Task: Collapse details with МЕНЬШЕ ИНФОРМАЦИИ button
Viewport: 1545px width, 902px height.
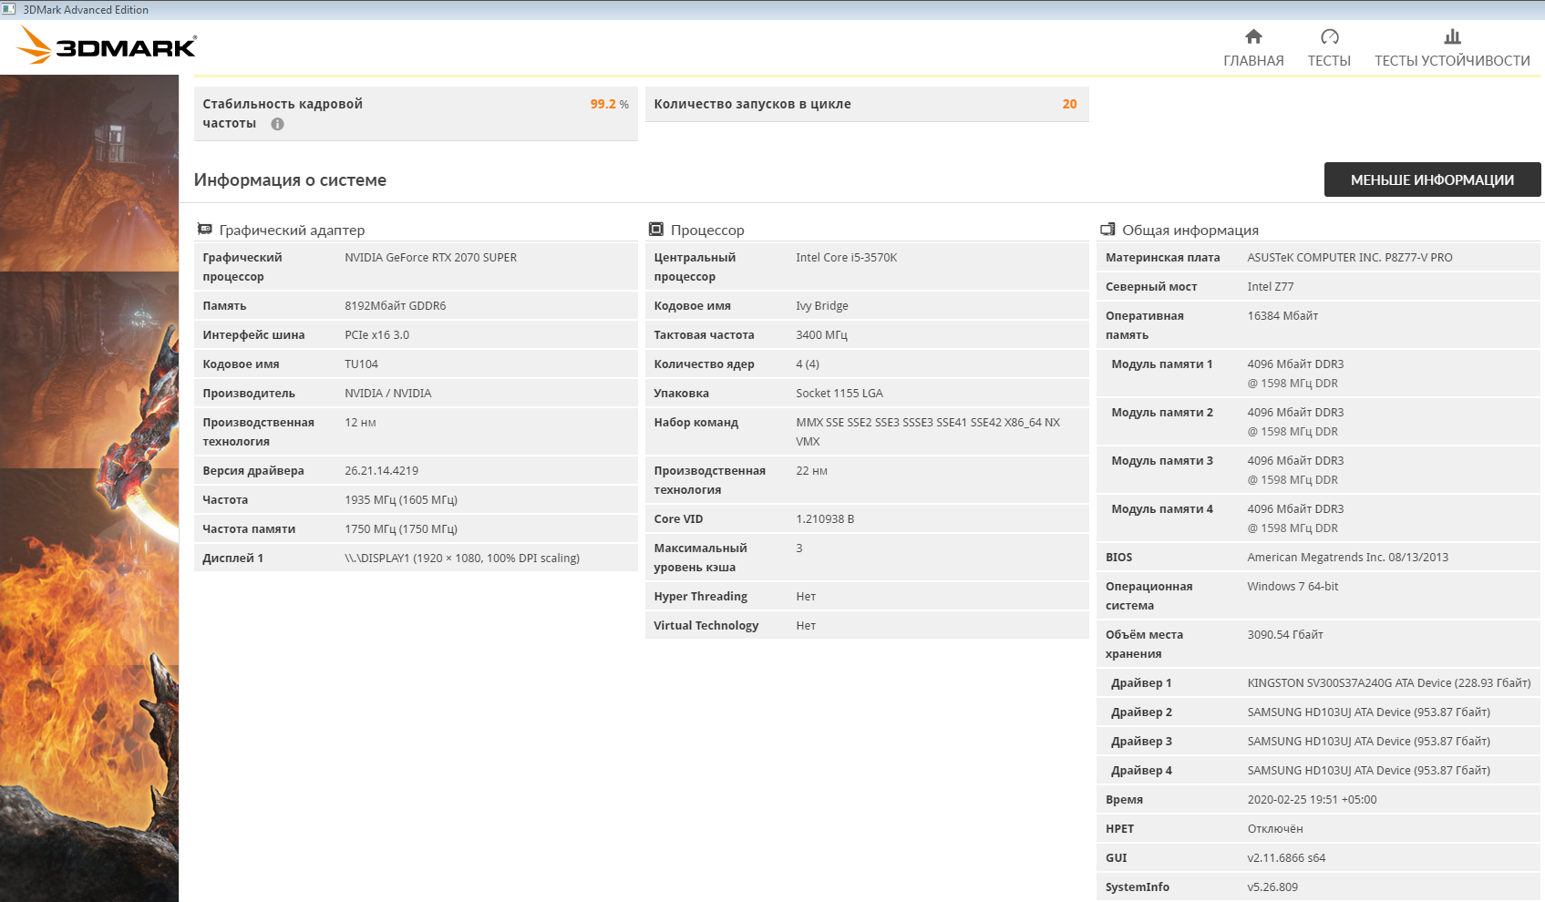Action: tap(1432, 179)
